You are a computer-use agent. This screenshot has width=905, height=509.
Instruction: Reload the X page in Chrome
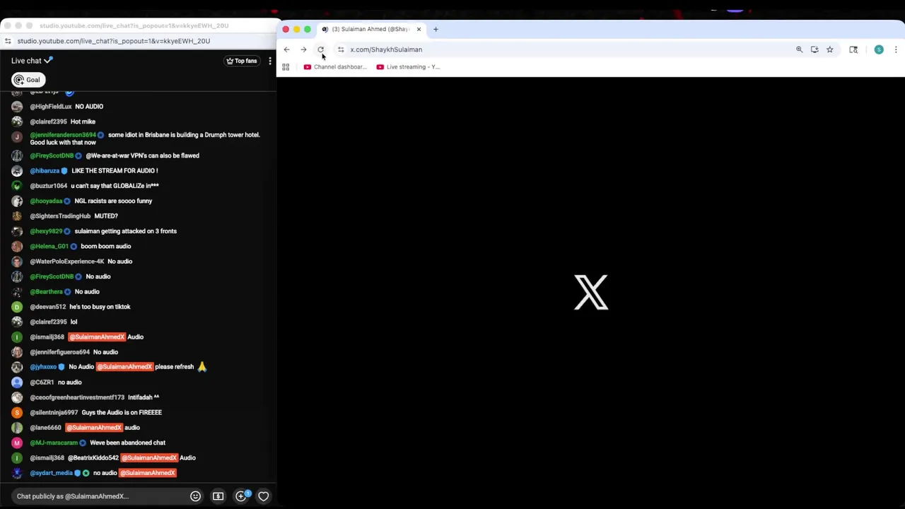click(x=320, y=49)
